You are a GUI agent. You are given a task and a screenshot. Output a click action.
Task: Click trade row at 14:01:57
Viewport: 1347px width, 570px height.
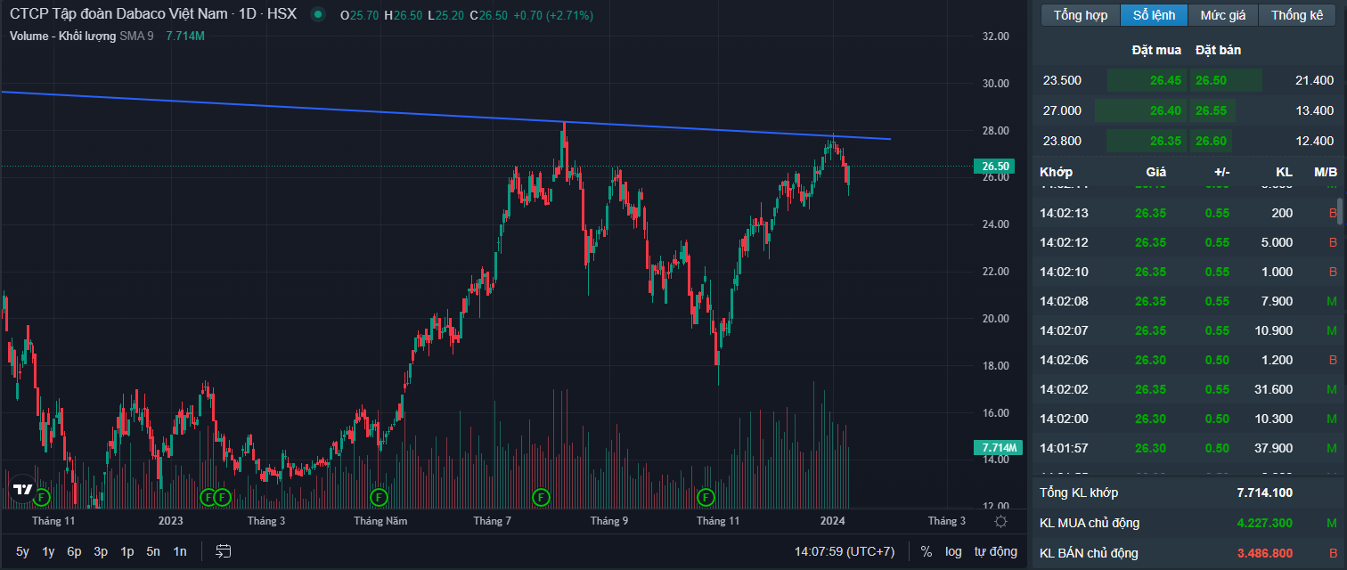(x=1188, y=448)
